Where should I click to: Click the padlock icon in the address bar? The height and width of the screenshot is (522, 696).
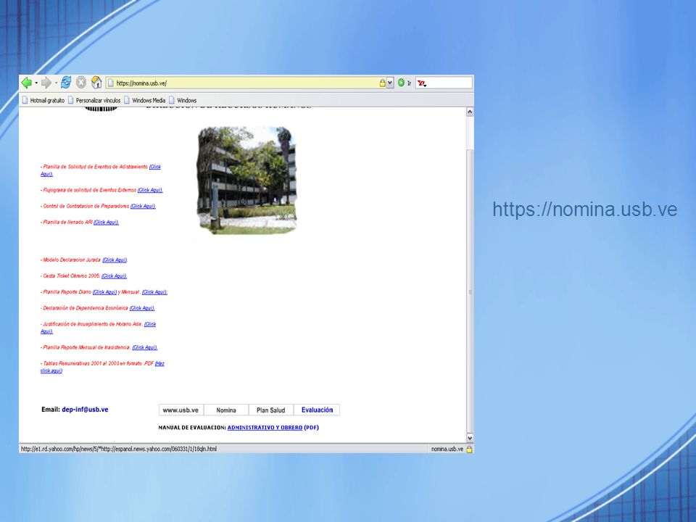[382, 83]
